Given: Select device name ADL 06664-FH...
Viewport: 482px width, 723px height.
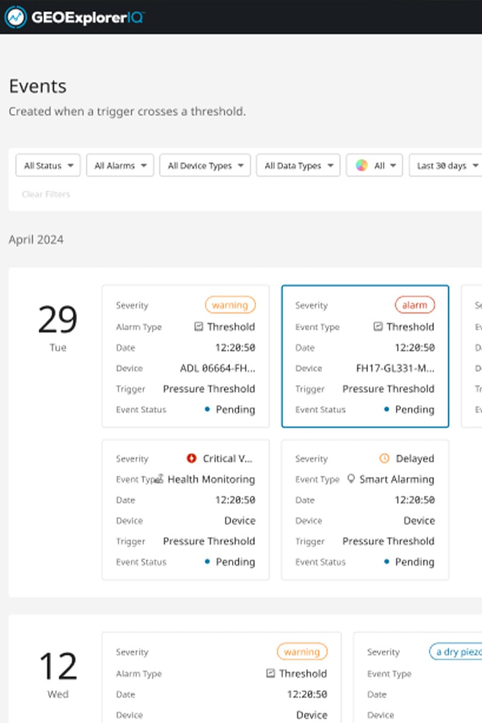Looking at the screenshot, I should click(218, 368).
